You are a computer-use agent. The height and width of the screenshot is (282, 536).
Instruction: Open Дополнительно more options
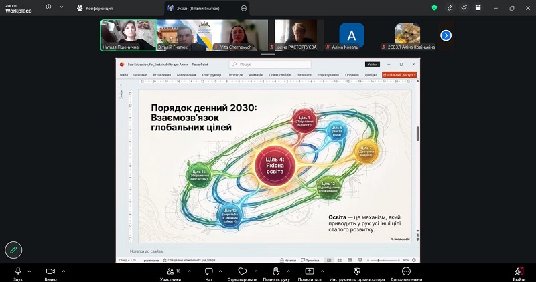click(406, 273)
